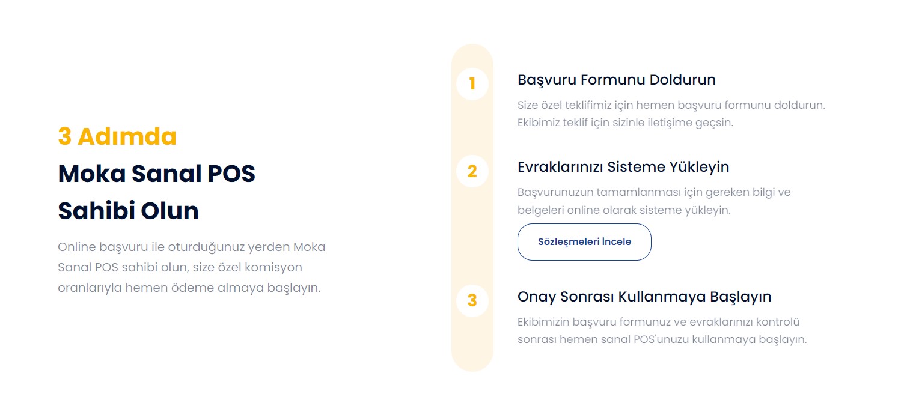Screen dimensions: 916x400
Task: Click the Size özel teklifimiz description text
Action: (671, 114)
